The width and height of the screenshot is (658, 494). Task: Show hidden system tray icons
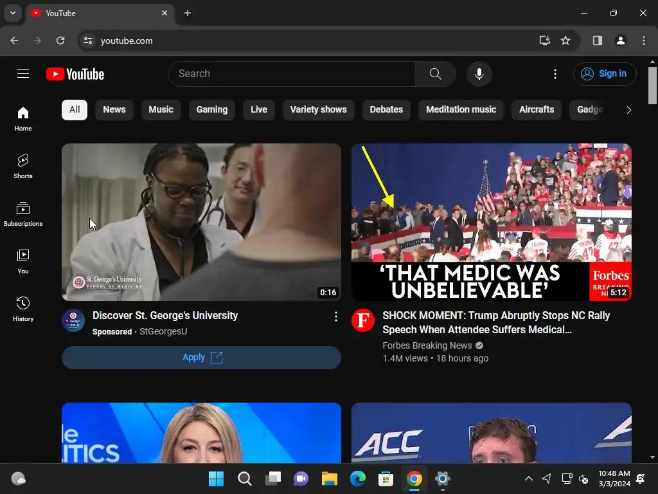click(x=529, y=479)
